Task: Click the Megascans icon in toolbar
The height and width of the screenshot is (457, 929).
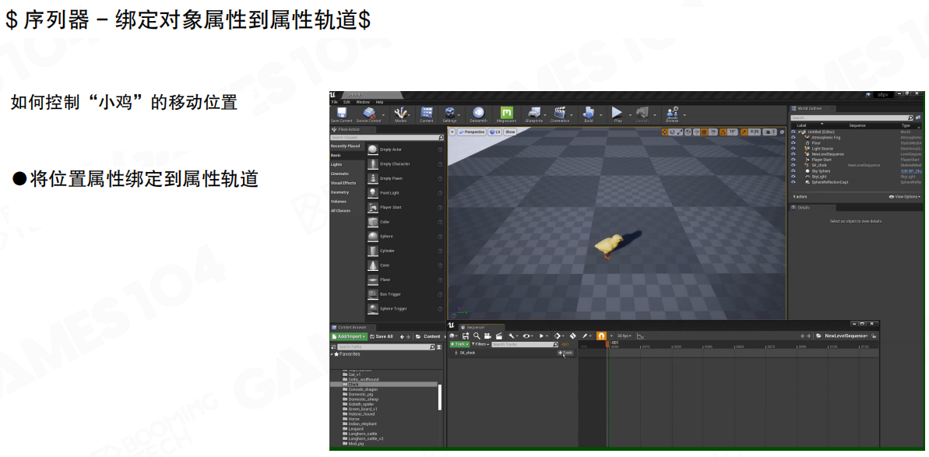Action: [x=506, y=114]
